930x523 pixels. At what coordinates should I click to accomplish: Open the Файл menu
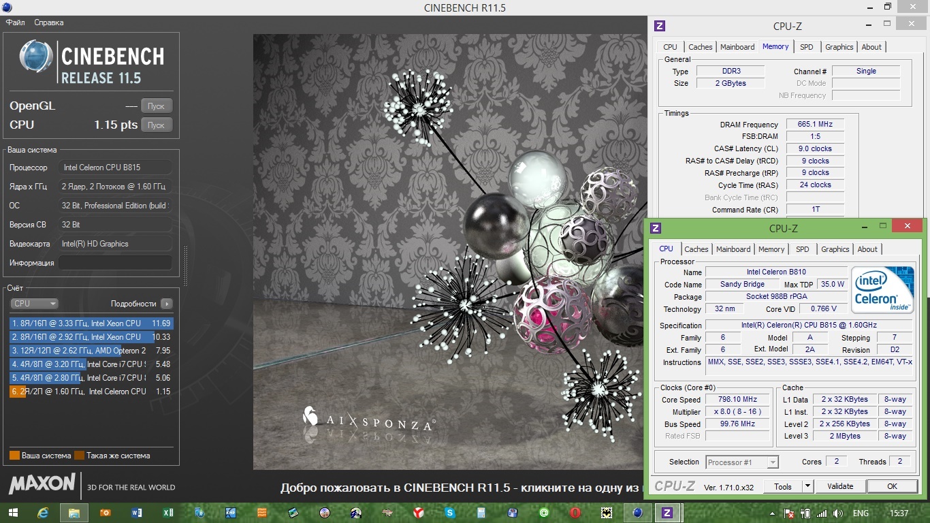point(16,22)
